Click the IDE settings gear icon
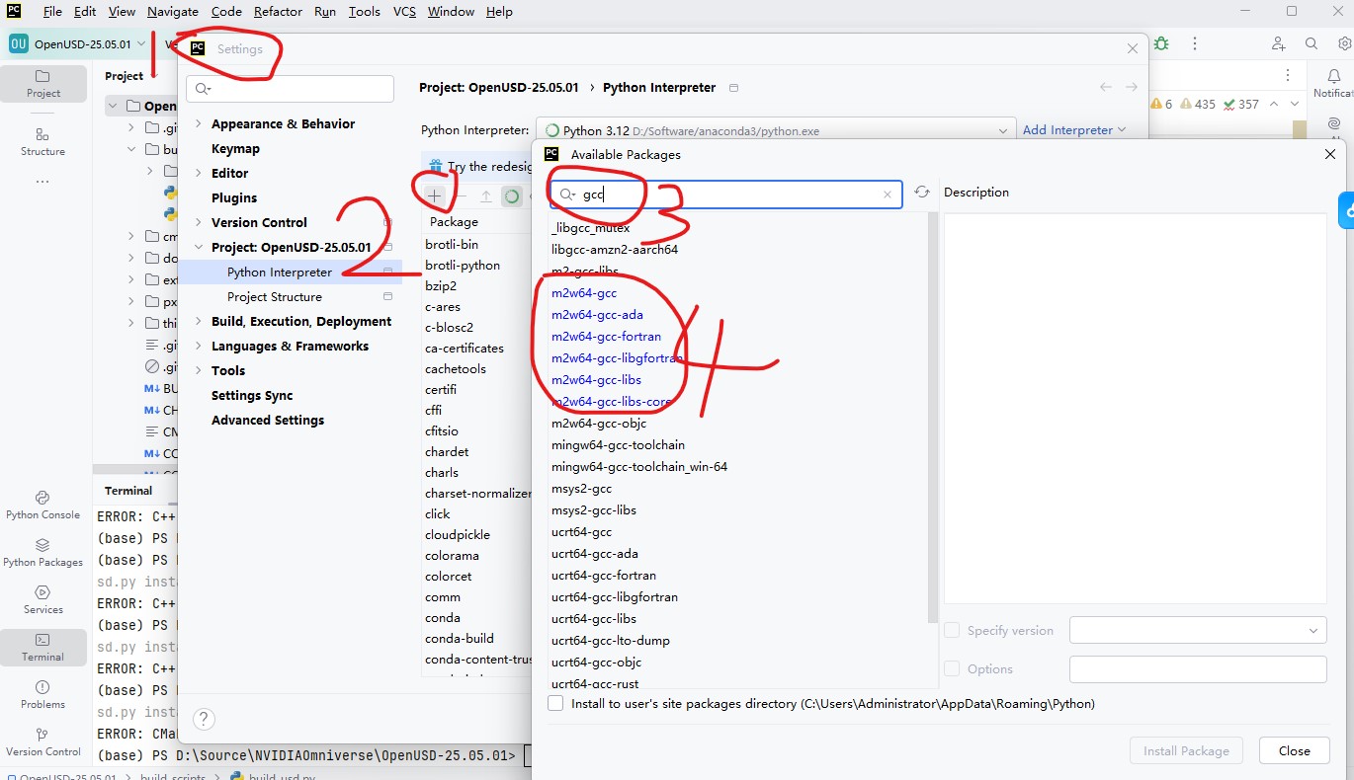 [x=1344, y=43]
